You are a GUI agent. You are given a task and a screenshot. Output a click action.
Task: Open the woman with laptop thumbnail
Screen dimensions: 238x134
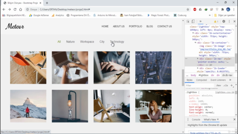pos(153,106)
